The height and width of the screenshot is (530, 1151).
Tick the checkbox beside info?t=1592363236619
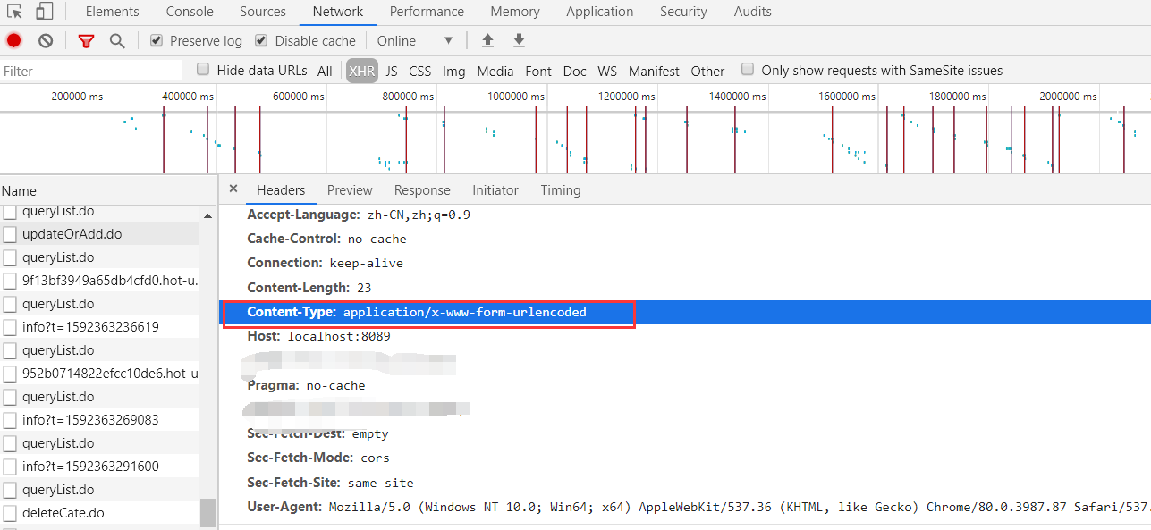click(x=10, y=327)
